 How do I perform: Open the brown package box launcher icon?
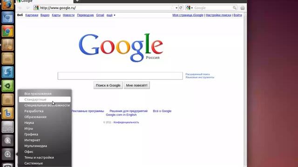point(7,45)
